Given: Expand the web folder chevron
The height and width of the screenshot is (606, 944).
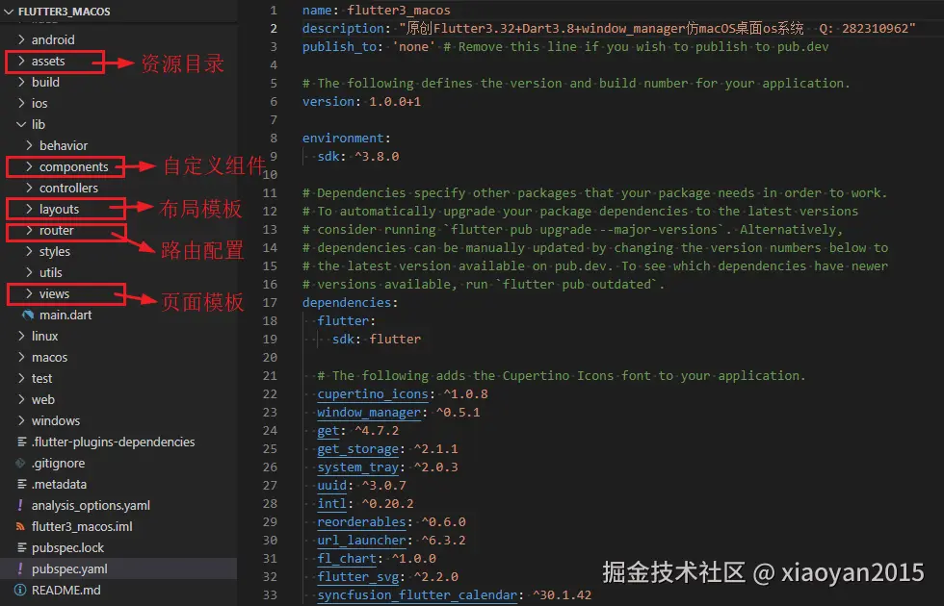Looking at the screenshot, I should point(21,399).
